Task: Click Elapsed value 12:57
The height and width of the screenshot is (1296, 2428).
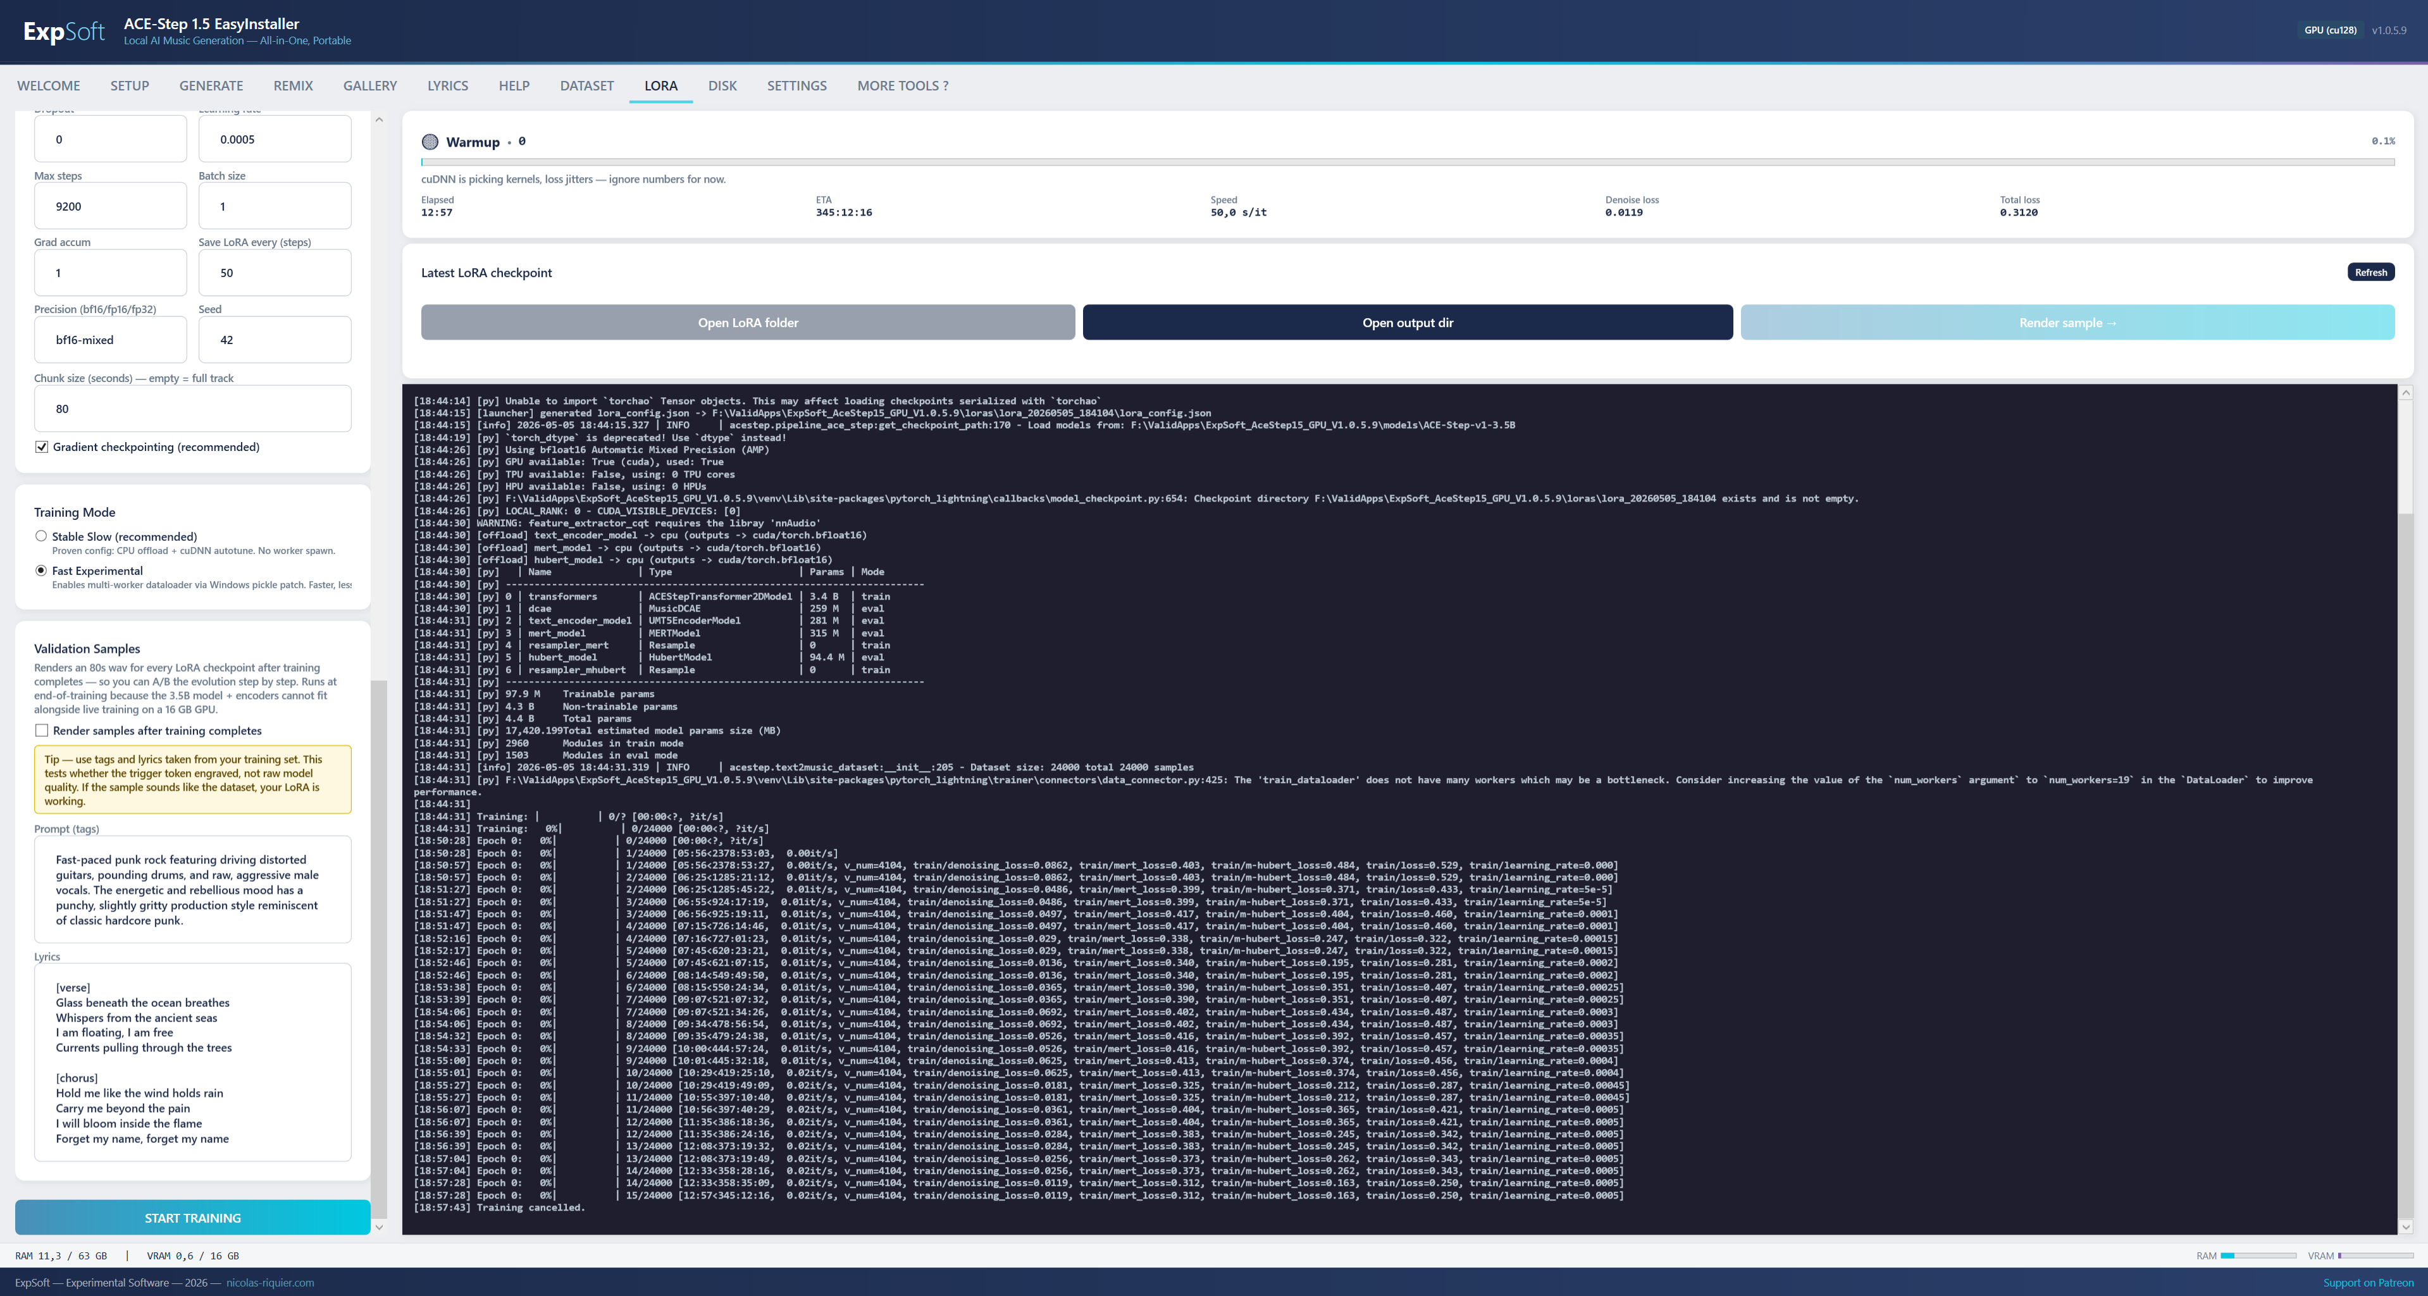Action: (x=437, y=213)
